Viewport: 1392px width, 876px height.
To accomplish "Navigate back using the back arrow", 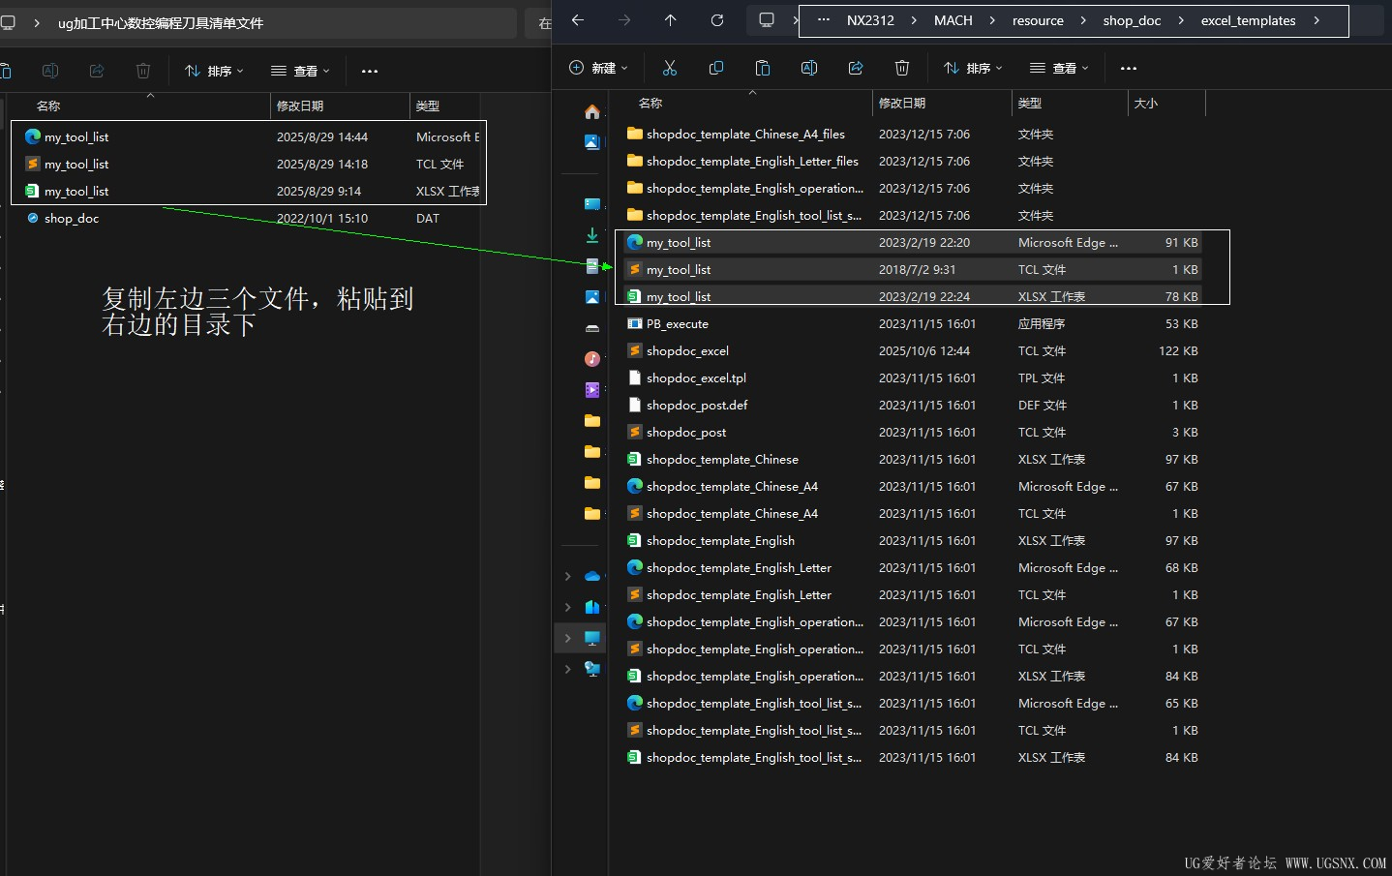I will (x=578, y=20).
